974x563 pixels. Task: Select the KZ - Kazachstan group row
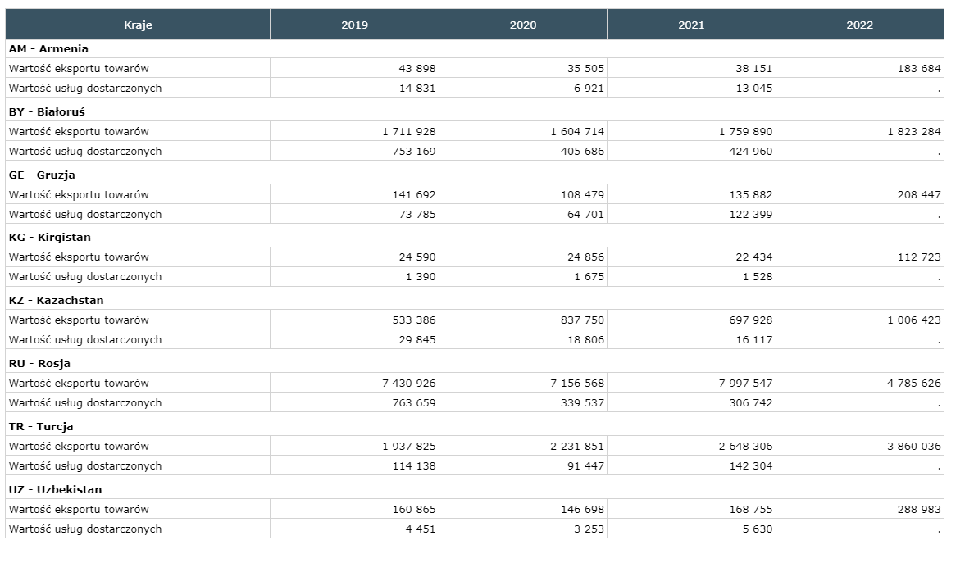coord(57,301)
